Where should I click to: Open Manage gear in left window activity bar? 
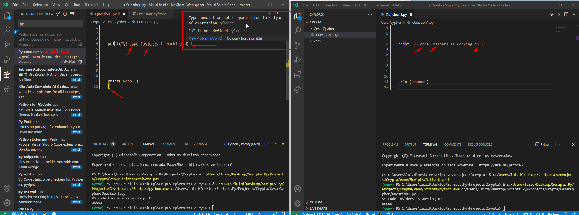(7, 203)
